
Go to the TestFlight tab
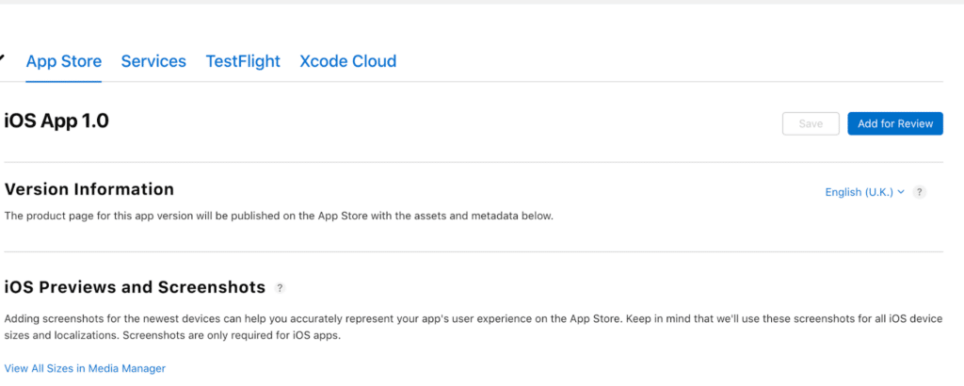[243, 61]
